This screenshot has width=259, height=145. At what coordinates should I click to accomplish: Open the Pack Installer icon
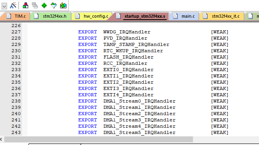click(x=63, y=6)
